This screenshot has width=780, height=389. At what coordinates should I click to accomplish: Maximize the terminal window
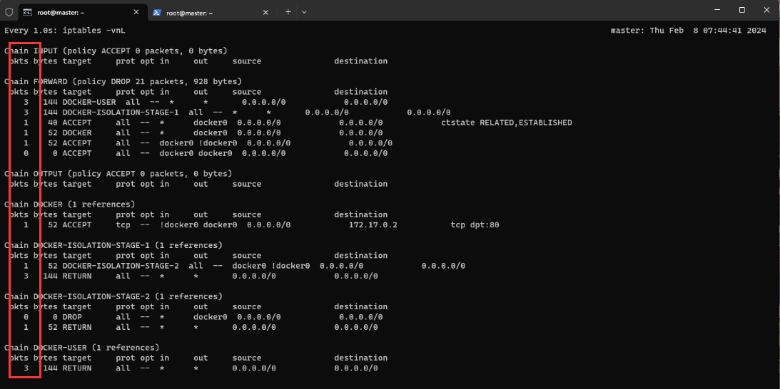(x=741, y=10)
